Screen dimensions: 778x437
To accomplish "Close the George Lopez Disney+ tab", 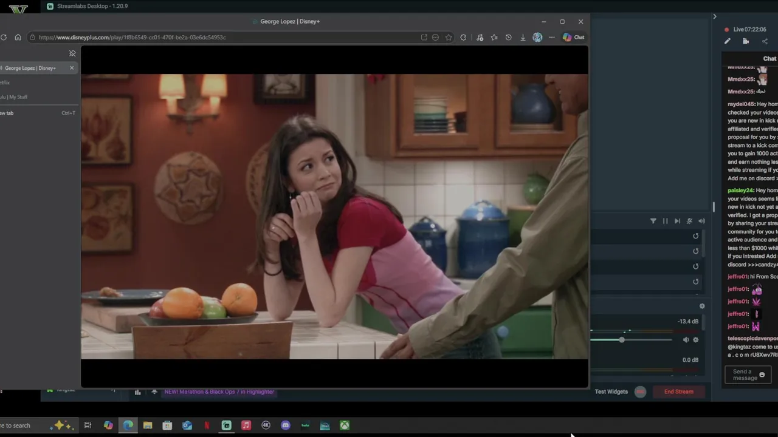I will coord(72,68).
